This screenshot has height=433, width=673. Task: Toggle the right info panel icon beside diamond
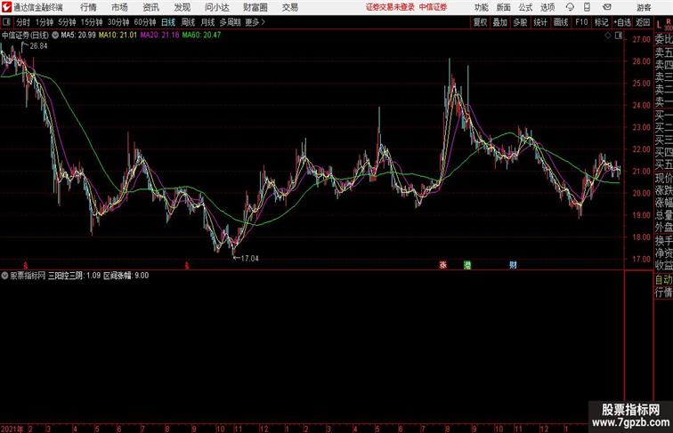click(619, 36)
